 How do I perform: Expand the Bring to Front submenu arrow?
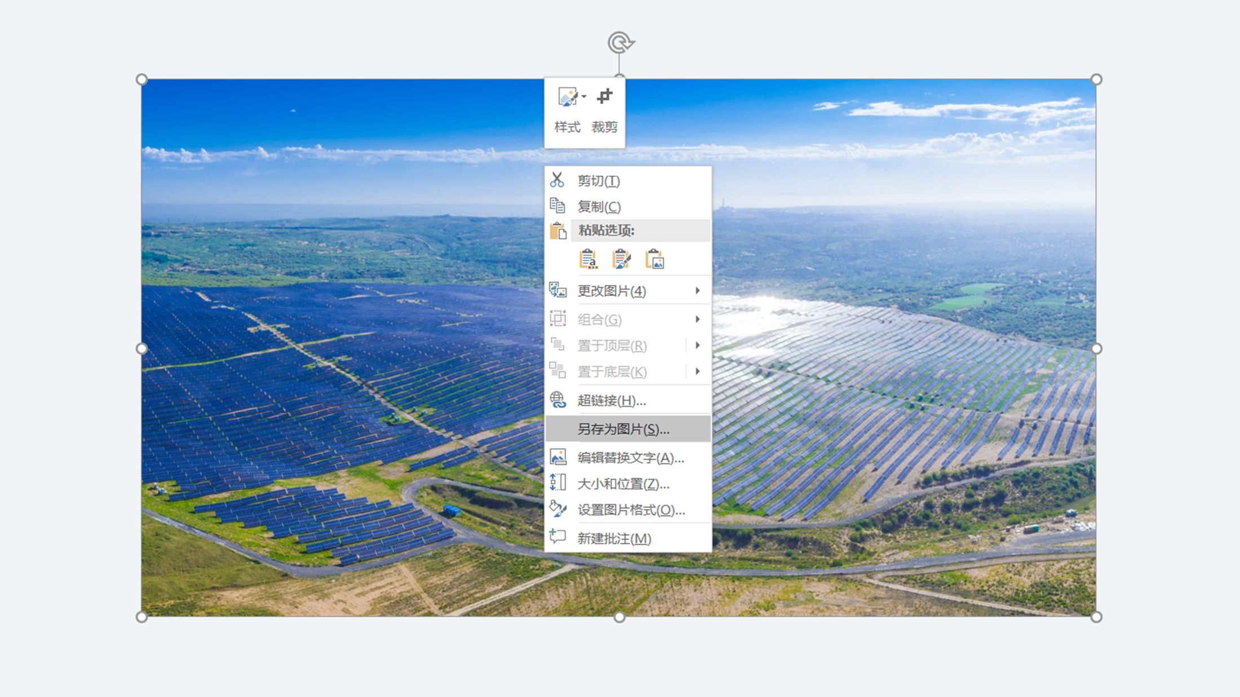click(698, 345)
